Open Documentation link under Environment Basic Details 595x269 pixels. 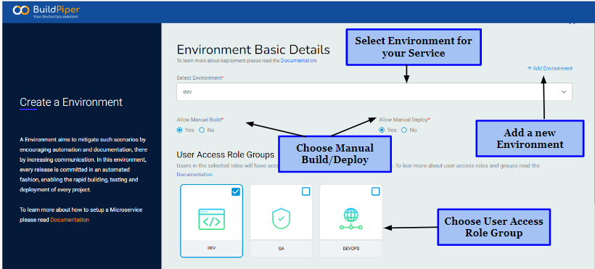pyautogui.click(x=298, y=60)
